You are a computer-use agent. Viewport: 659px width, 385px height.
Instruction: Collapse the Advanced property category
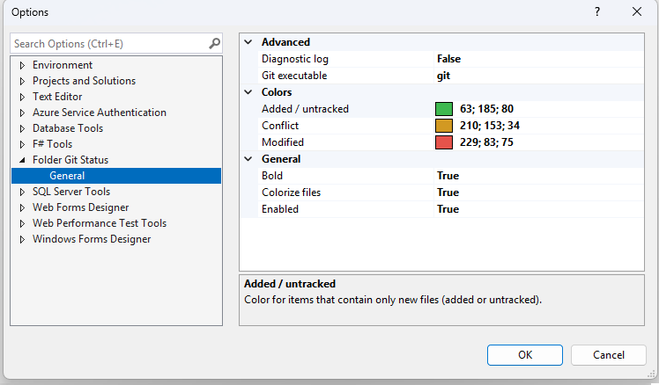click(248, 42)
